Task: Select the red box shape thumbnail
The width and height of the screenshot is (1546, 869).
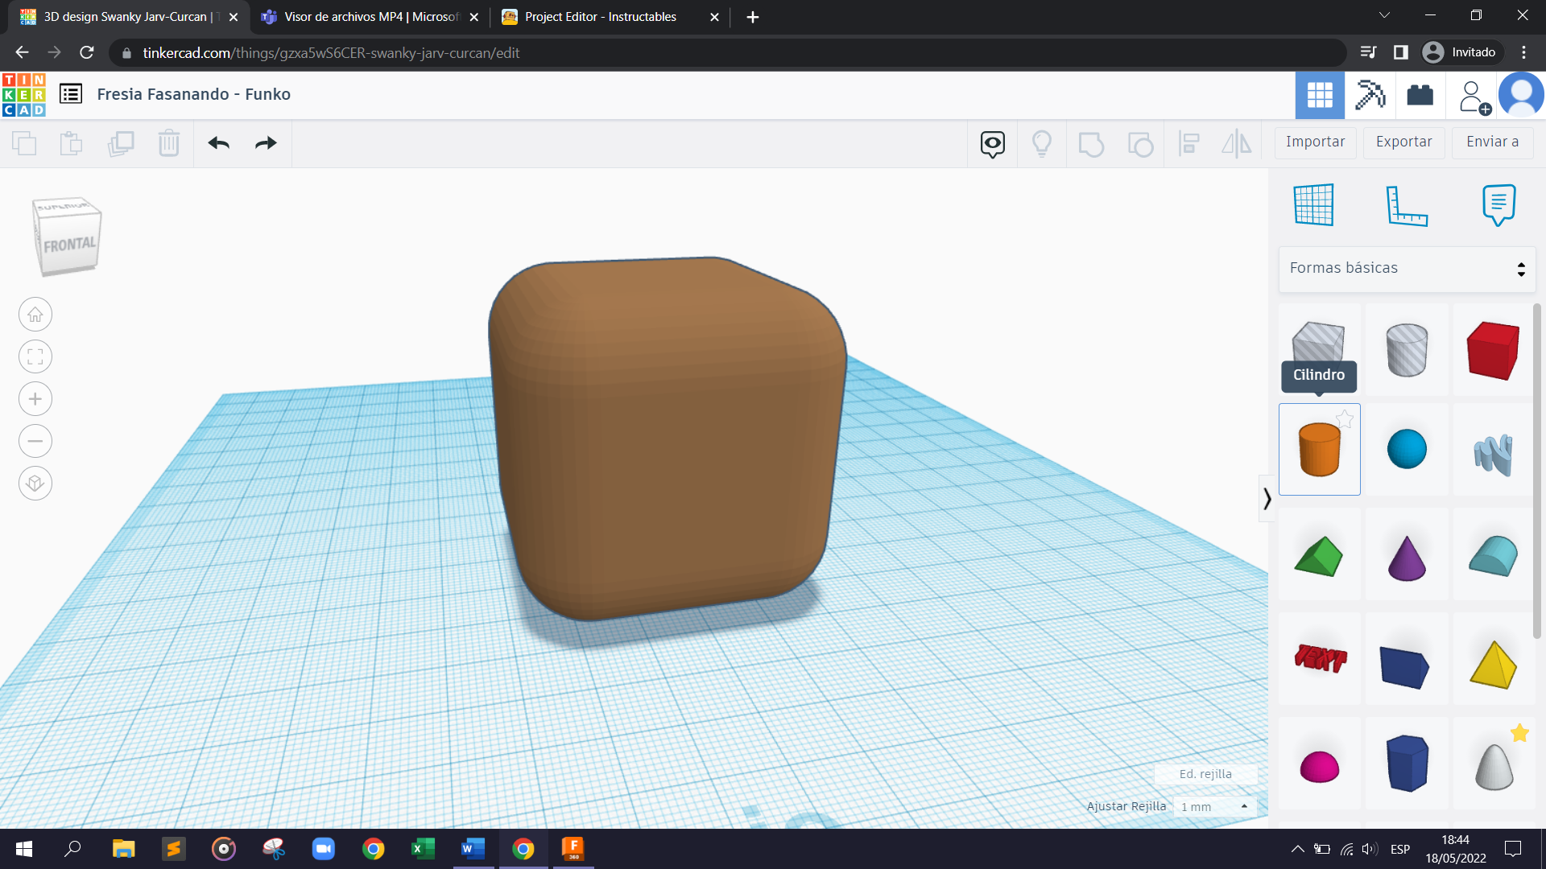Action: point(1493,351)
